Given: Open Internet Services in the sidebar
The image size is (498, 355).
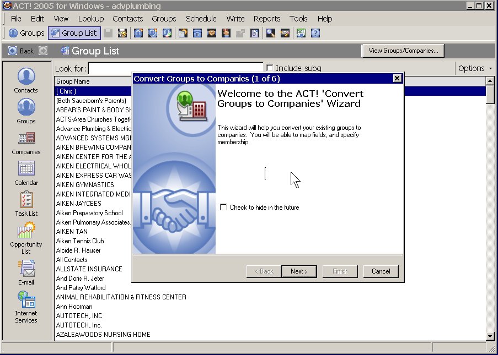Looking at the screenshot, I should [26, 307].
